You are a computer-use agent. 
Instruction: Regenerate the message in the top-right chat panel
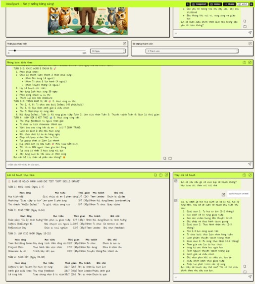pyautogui.click(x=245, y=27)
